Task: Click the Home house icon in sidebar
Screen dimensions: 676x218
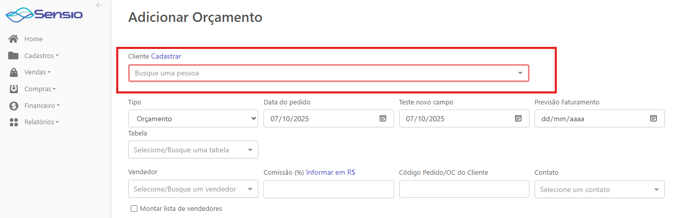Action: [x=14, y=39]
